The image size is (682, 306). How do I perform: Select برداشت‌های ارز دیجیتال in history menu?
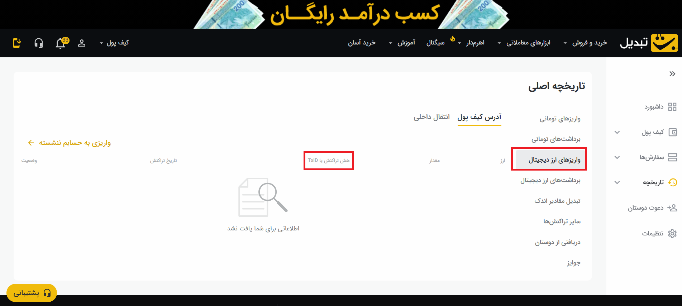(550, 180)
